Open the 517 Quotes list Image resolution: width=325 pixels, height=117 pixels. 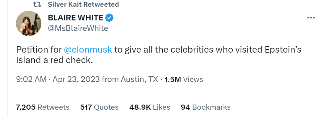[x=99, y=107]
